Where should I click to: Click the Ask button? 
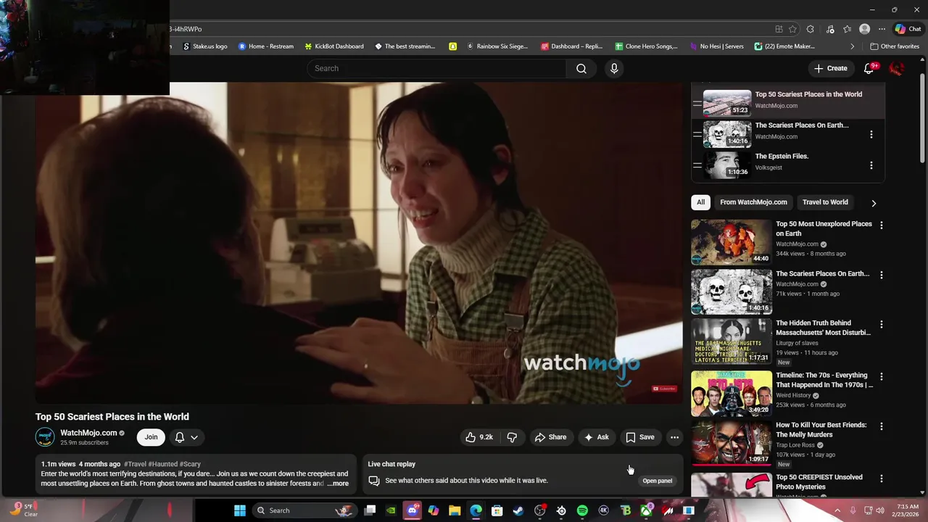pyautogui.click(x=596, y=437)
